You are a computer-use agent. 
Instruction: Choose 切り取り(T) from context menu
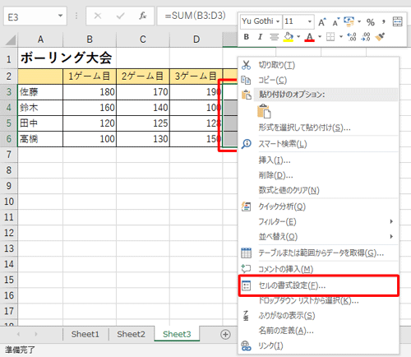[318, 65]
